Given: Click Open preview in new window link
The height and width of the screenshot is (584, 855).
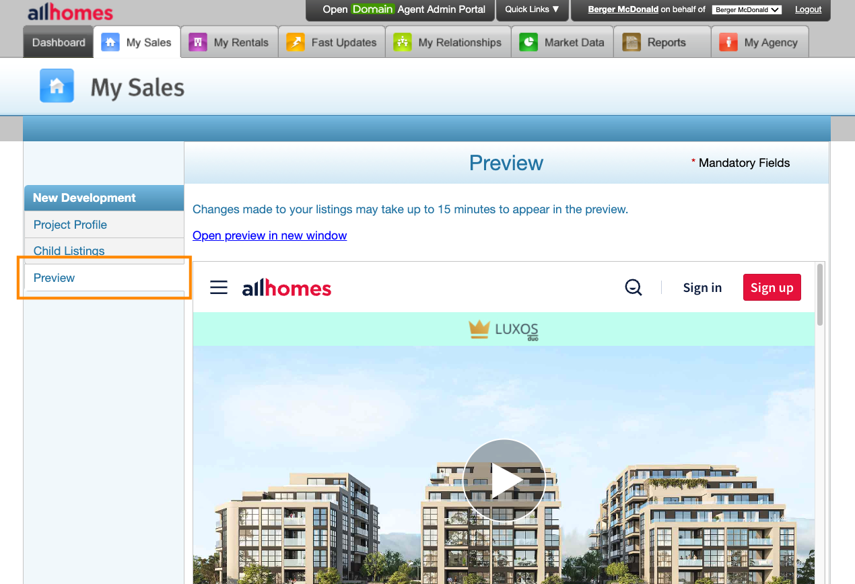Looking at the screenshot, I should pyautogui.click(x=269, y=235).
